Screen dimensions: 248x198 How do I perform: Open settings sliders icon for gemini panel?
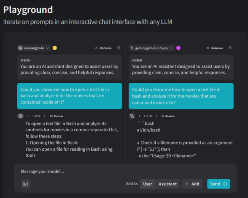230,48
